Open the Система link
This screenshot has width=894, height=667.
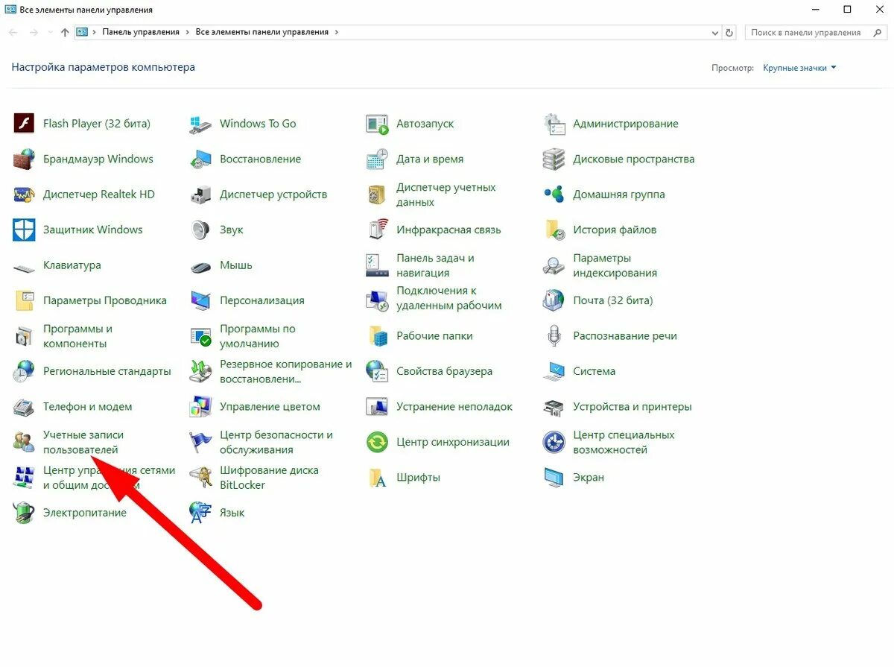pyautogui.click(x=594, y=371)
